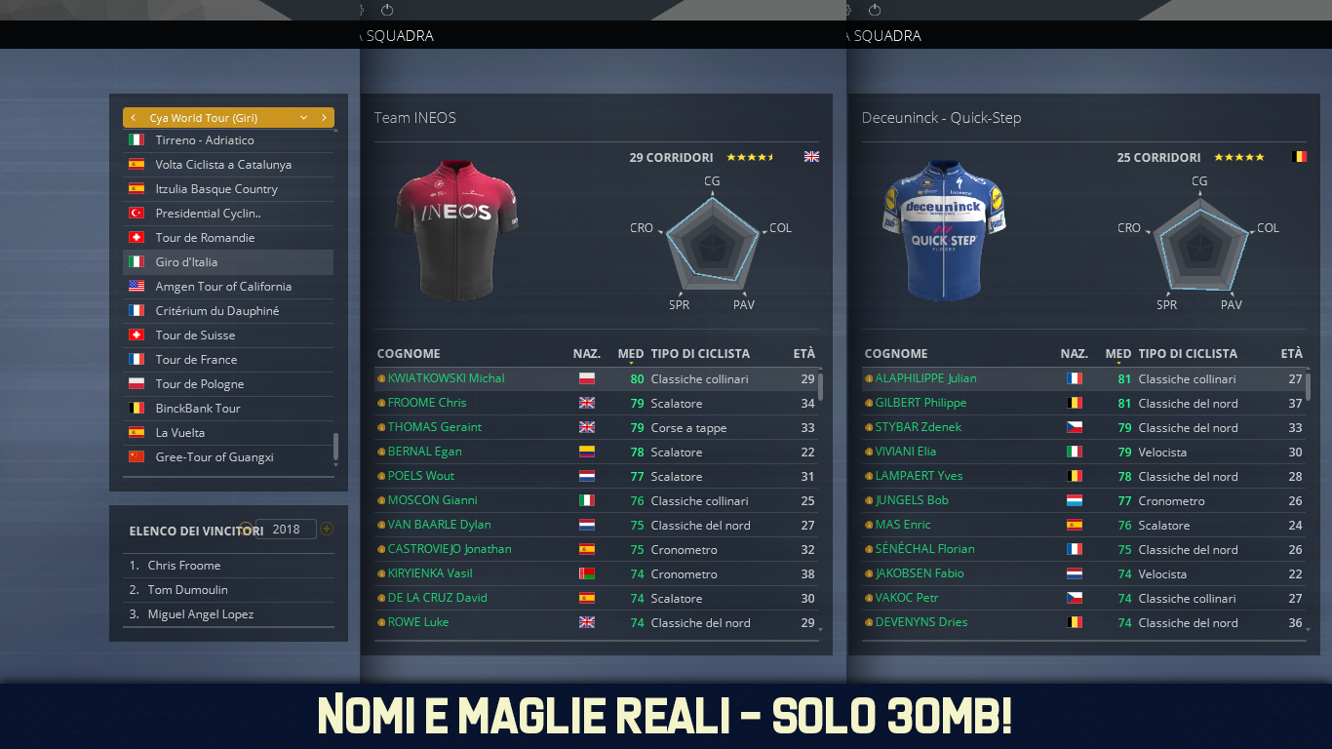Expand the Cya World Tour dropdown chevron
Screen dimensions: 1332x749
pos(304,118)
